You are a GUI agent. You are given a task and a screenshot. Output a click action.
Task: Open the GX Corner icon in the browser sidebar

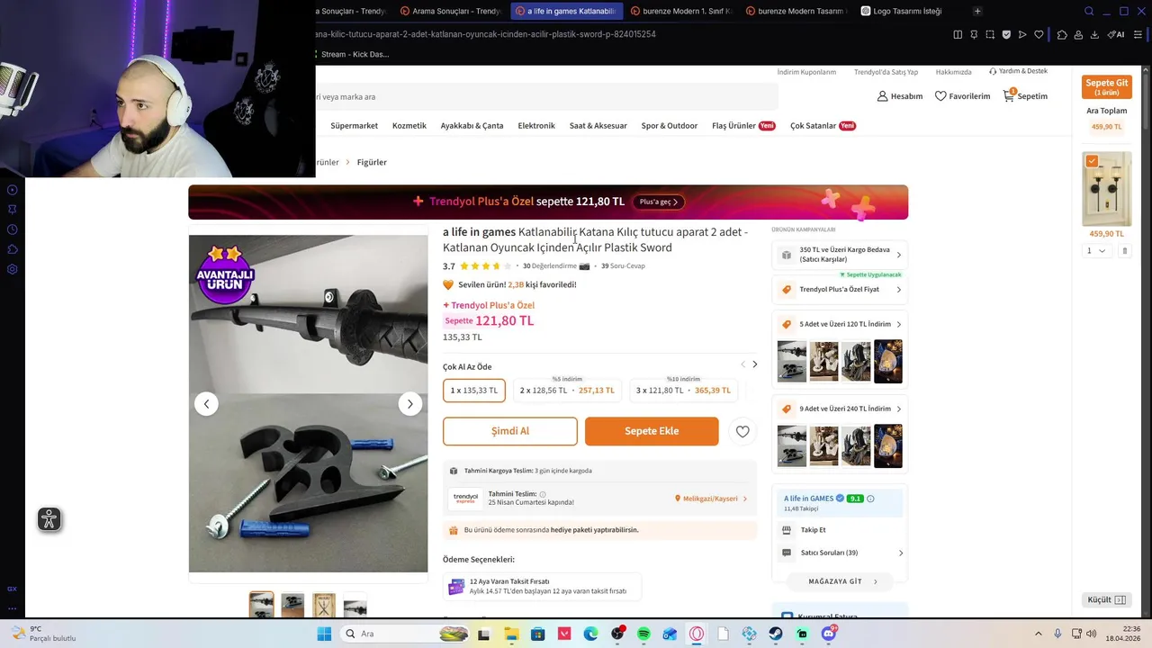tap(12, 589)
